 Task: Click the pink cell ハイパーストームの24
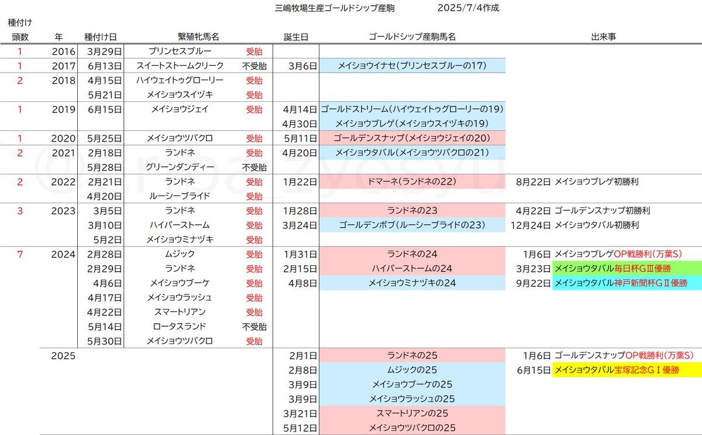click(412, 269)
